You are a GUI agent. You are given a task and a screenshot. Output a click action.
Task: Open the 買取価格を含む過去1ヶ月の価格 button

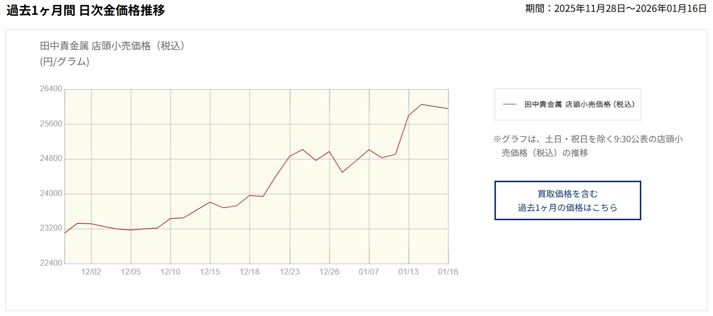[568, 200]
